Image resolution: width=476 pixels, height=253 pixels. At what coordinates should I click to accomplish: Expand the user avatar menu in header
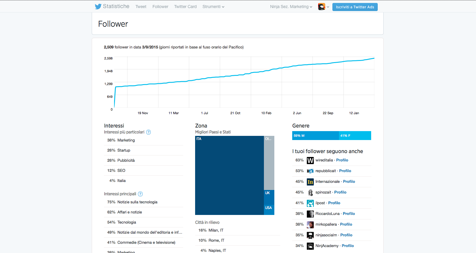pyautogui.click(x=323, y=7)
